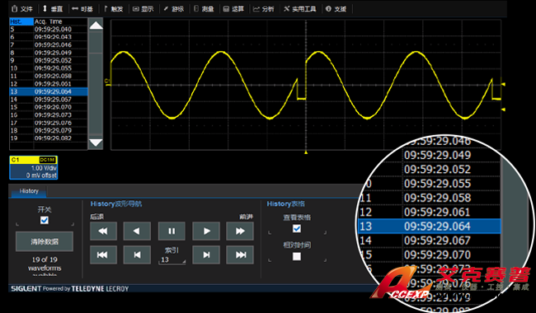Click the fast rewind history button

point(104,231)
